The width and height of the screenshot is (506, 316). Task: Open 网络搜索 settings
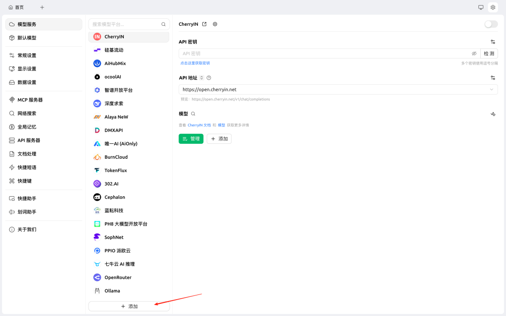[x=44, y=113]
